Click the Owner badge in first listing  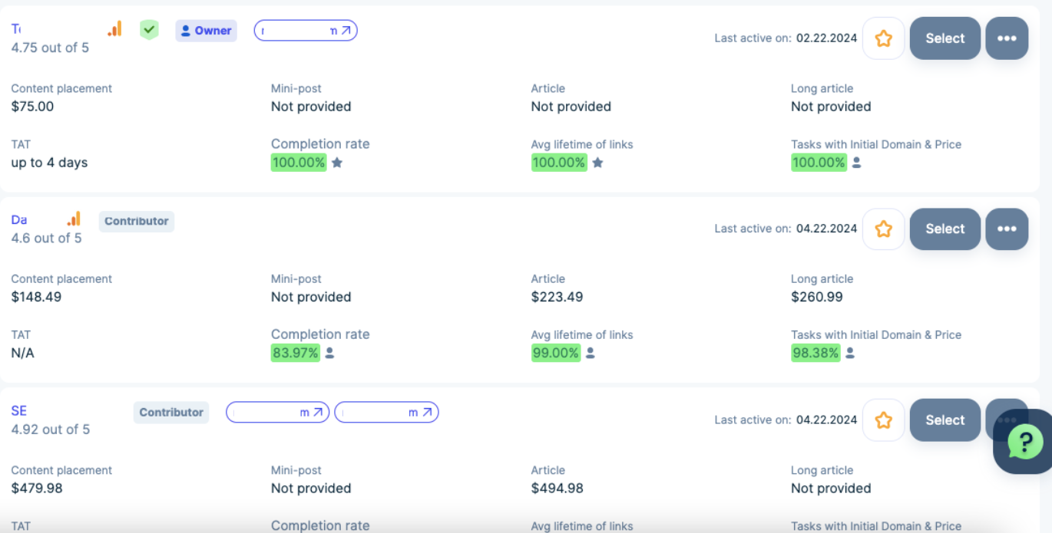(x=206, y=31)
